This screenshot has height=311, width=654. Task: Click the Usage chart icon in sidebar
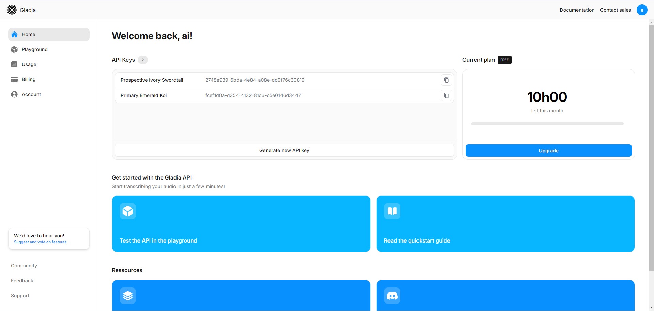pyautogui.click(x=14, y=64)
